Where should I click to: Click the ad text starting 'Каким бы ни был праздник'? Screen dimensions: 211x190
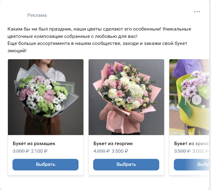coord(99,29)
